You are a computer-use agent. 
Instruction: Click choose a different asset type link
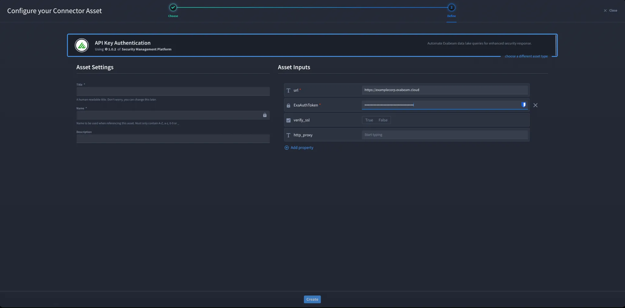tap(526, 56)
